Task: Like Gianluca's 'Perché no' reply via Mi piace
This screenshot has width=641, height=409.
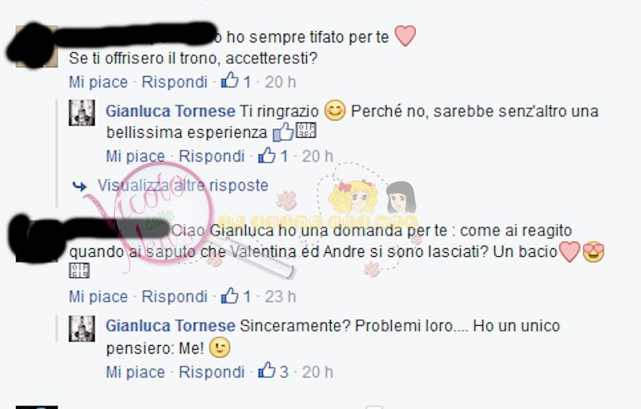Action: pos(135,156)
